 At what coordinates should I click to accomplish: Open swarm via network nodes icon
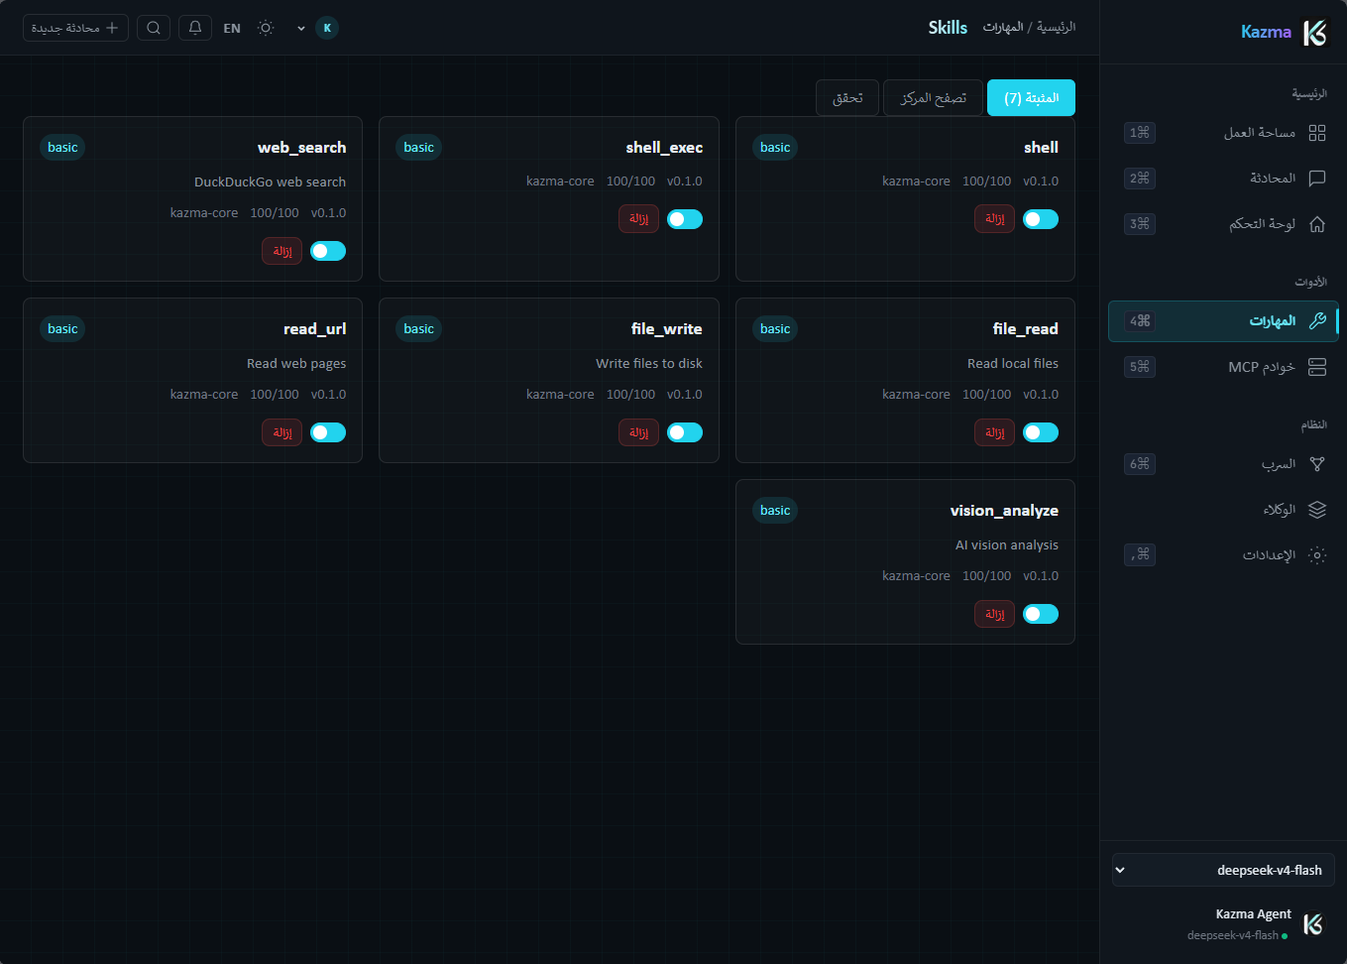[1317, 464]
